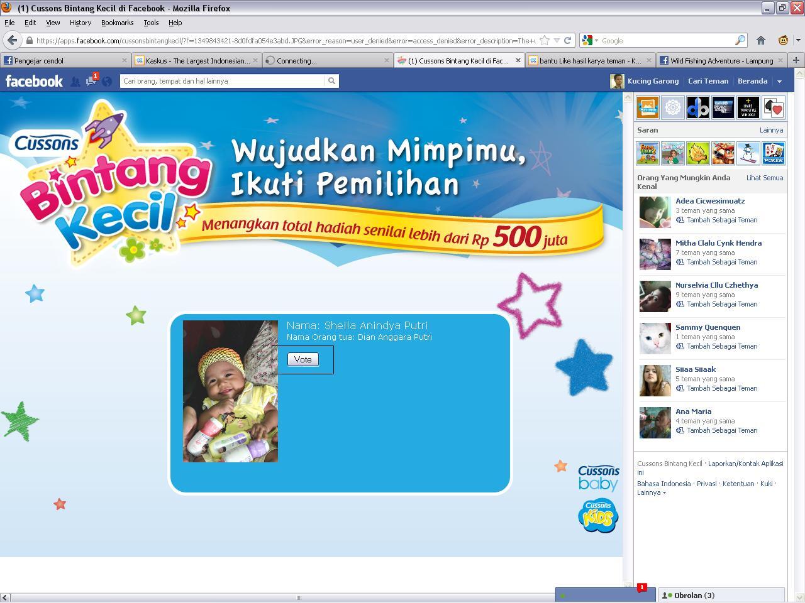
Task: Click the baby photo of Sheila
Action: (x=230, y=391)
